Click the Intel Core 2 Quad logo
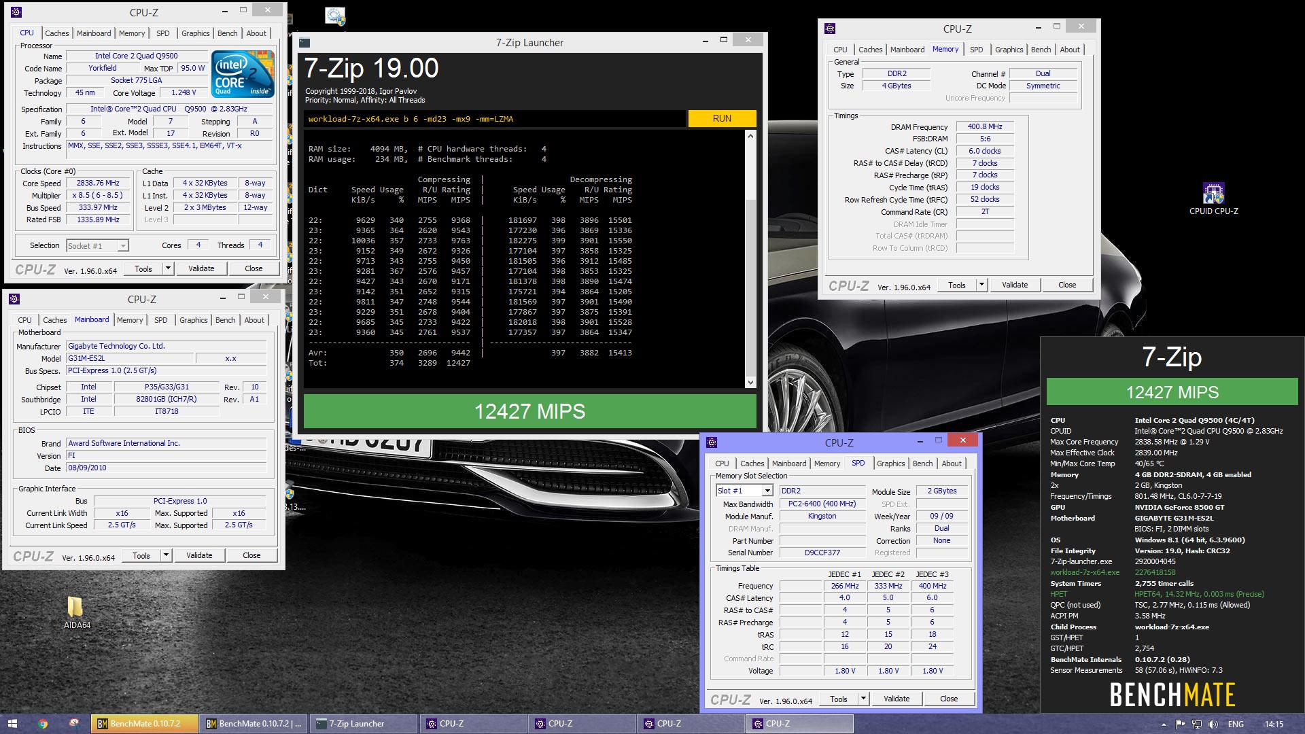This screenshot has height=734, width=1305. click(243, 73)
